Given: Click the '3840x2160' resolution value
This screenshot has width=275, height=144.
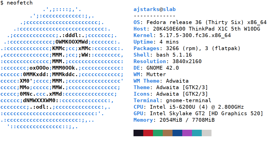Looking at the screenshot, I should tap(187, 61).
